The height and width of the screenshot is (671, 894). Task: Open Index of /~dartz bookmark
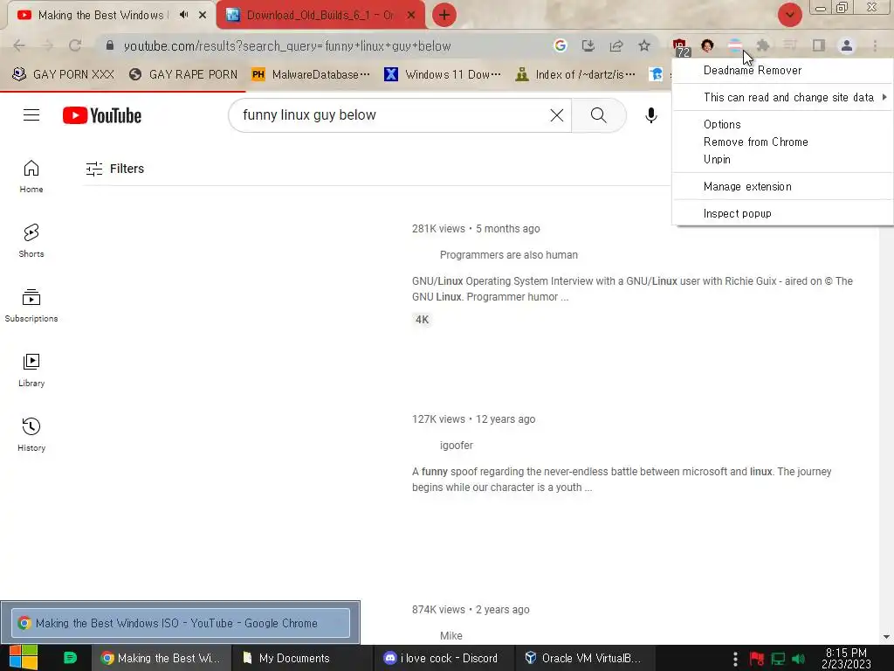pyautogui.click(x=574, y=74)
